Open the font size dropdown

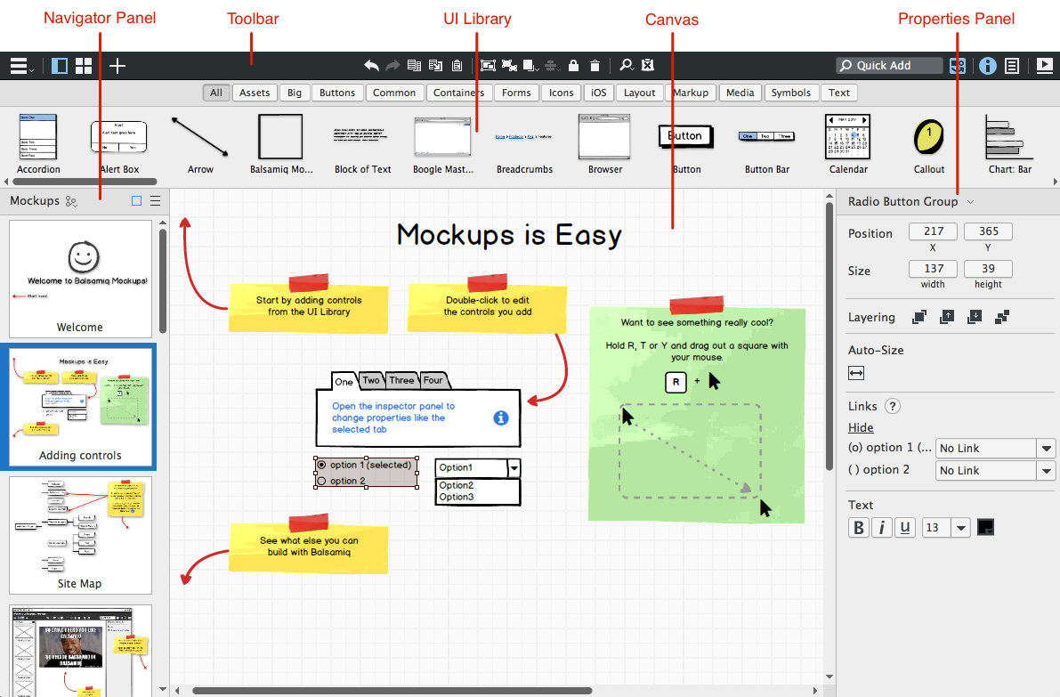tap(960, 527)
